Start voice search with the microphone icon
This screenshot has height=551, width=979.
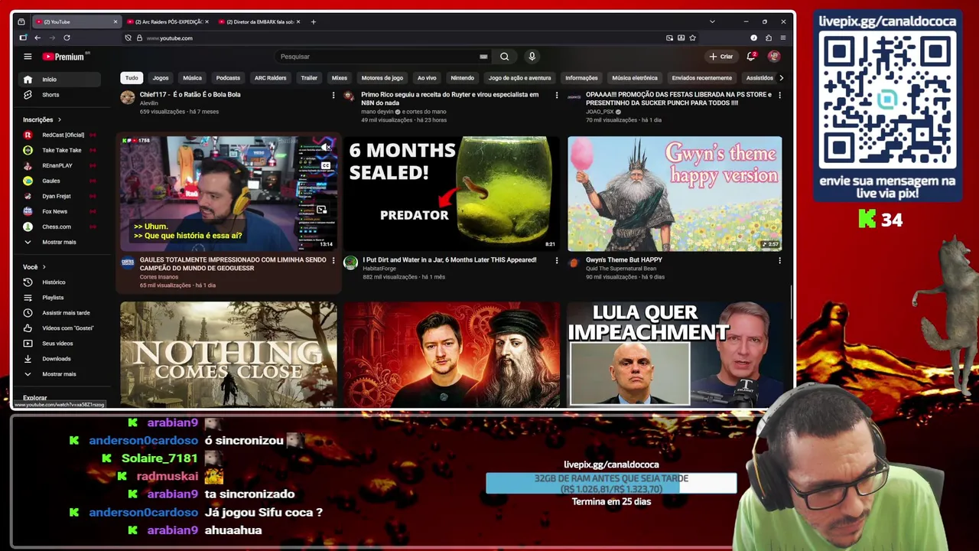(532, 57)
